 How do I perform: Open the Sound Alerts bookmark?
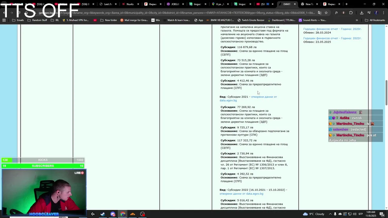tap(312, 20)
